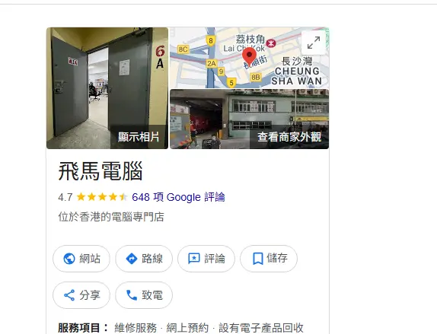This screenshot has height=334, width=437.
Task: Open 顯示相片 photo thumbnail
Action: tap(107, 88)
